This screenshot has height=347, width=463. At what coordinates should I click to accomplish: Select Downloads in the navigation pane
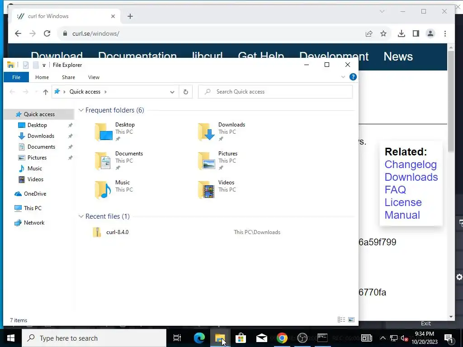(x=41, y=136)
